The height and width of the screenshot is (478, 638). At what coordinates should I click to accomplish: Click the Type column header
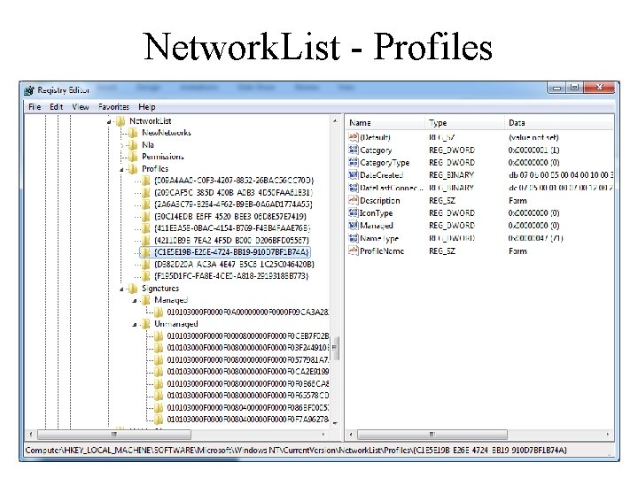point(464,123)
